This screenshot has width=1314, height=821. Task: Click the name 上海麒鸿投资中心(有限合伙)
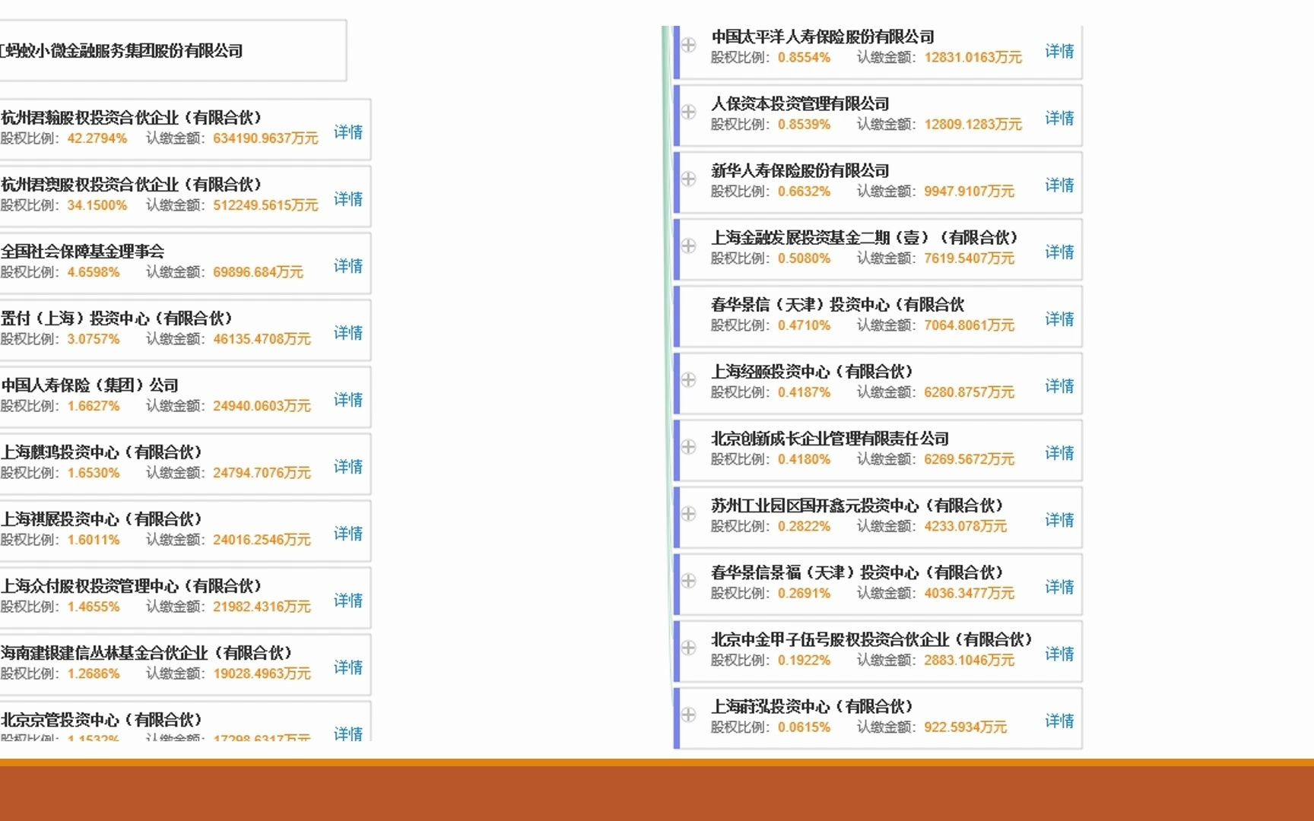coord(101,452)
